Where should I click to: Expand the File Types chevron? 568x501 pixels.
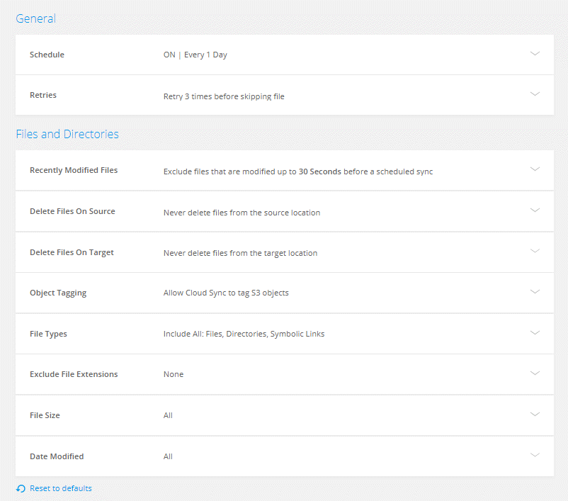click(x=535, y=332)
